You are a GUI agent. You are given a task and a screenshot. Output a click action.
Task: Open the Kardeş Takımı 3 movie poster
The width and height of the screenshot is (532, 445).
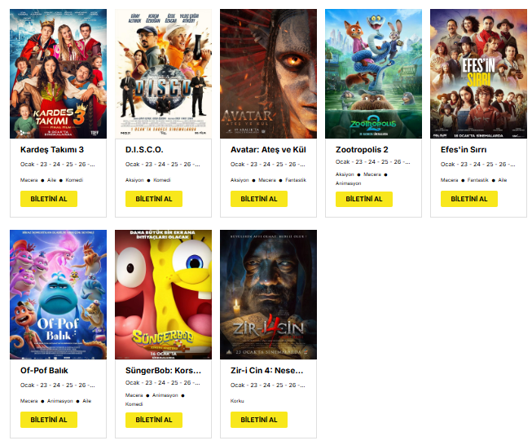tap(58, 73)
